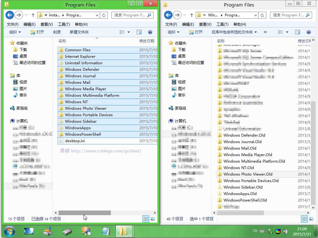The width and height of the screenshot is (318, 238).
Task: Select 音乐 library in right navigation pane
Action: pyautogui.click(x=178, y=95)
